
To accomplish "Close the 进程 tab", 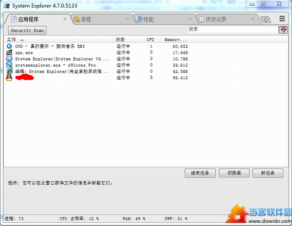I will pyautogui.click(x=128, y=18).
